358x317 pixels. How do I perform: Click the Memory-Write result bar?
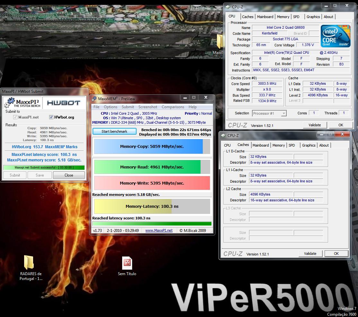tap(152, 183)
